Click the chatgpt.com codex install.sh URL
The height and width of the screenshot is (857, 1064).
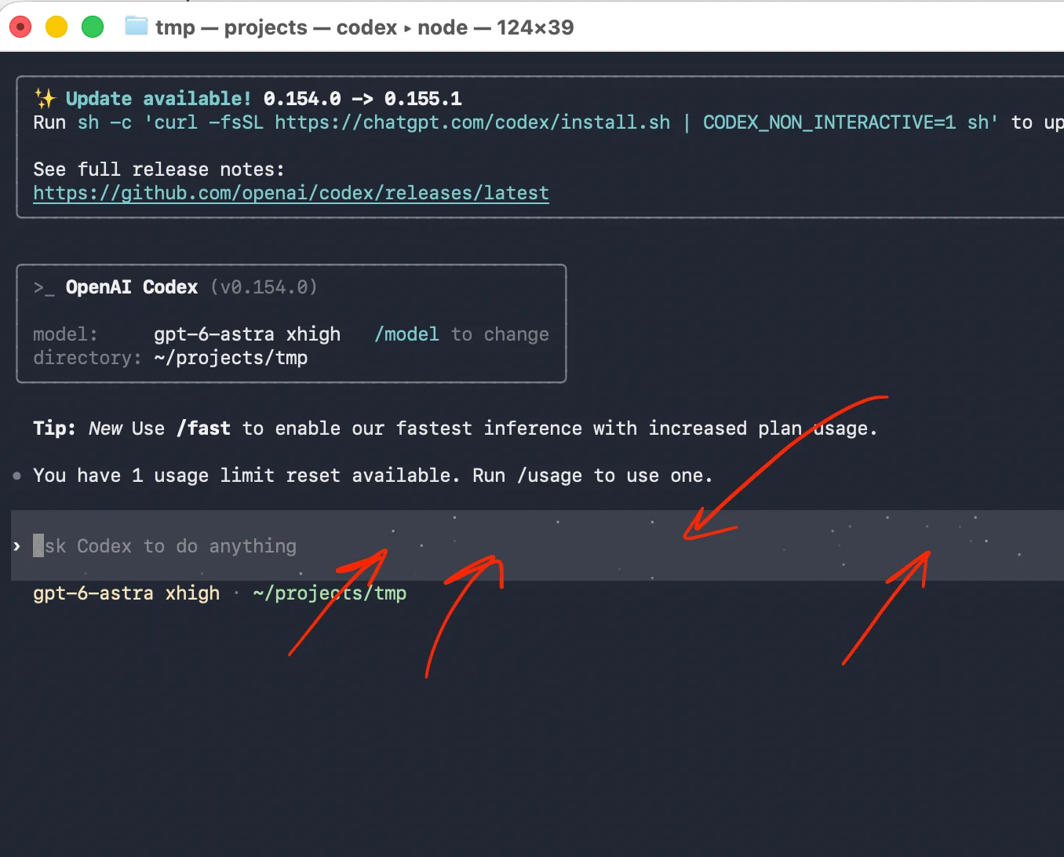tap(472, 122)
